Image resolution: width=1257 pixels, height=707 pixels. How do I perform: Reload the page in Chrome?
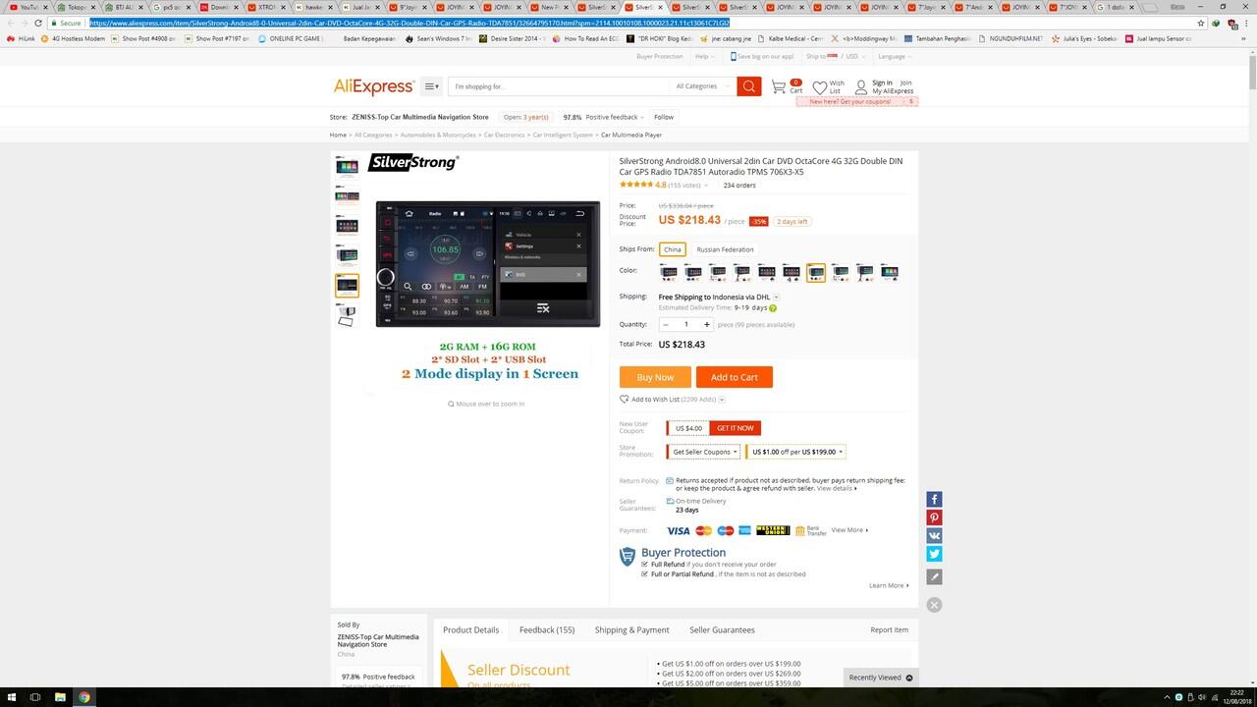coord(37,23)
